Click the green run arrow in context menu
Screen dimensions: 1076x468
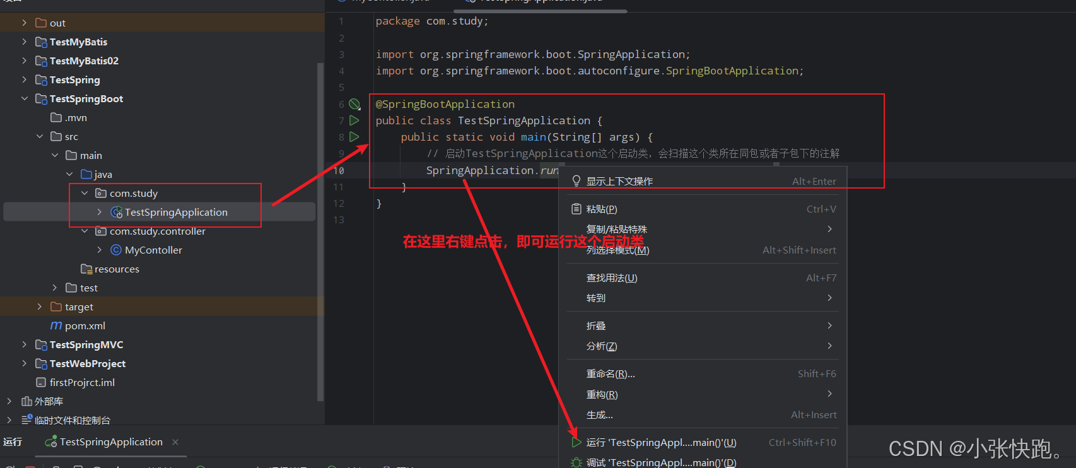pos(576,443)
